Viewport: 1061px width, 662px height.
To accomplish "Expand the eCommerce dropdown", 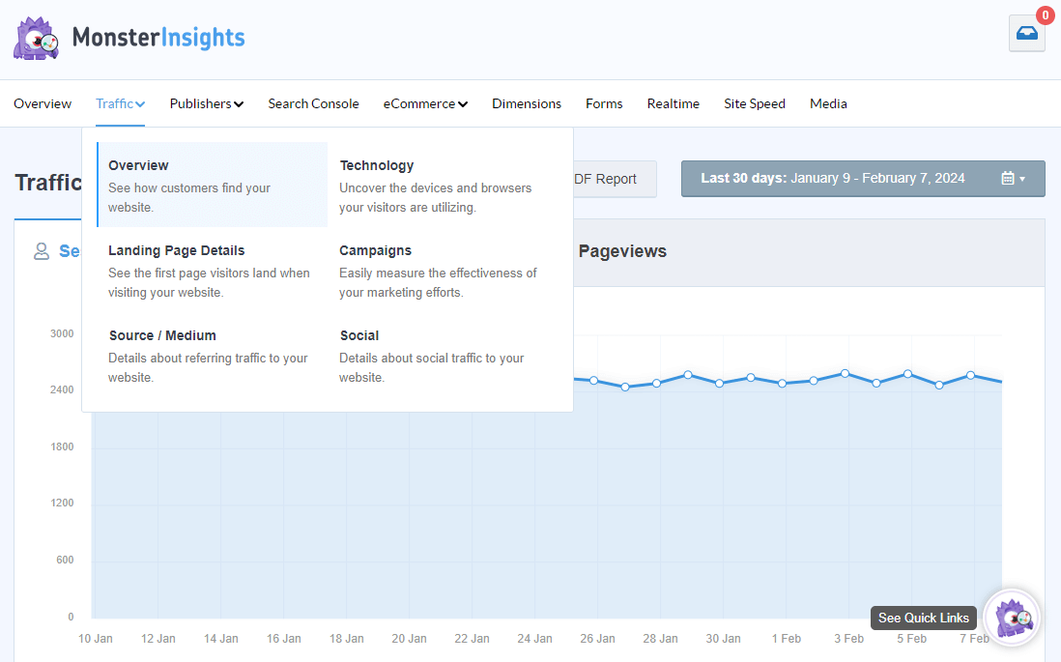I will tap(424, 103).
